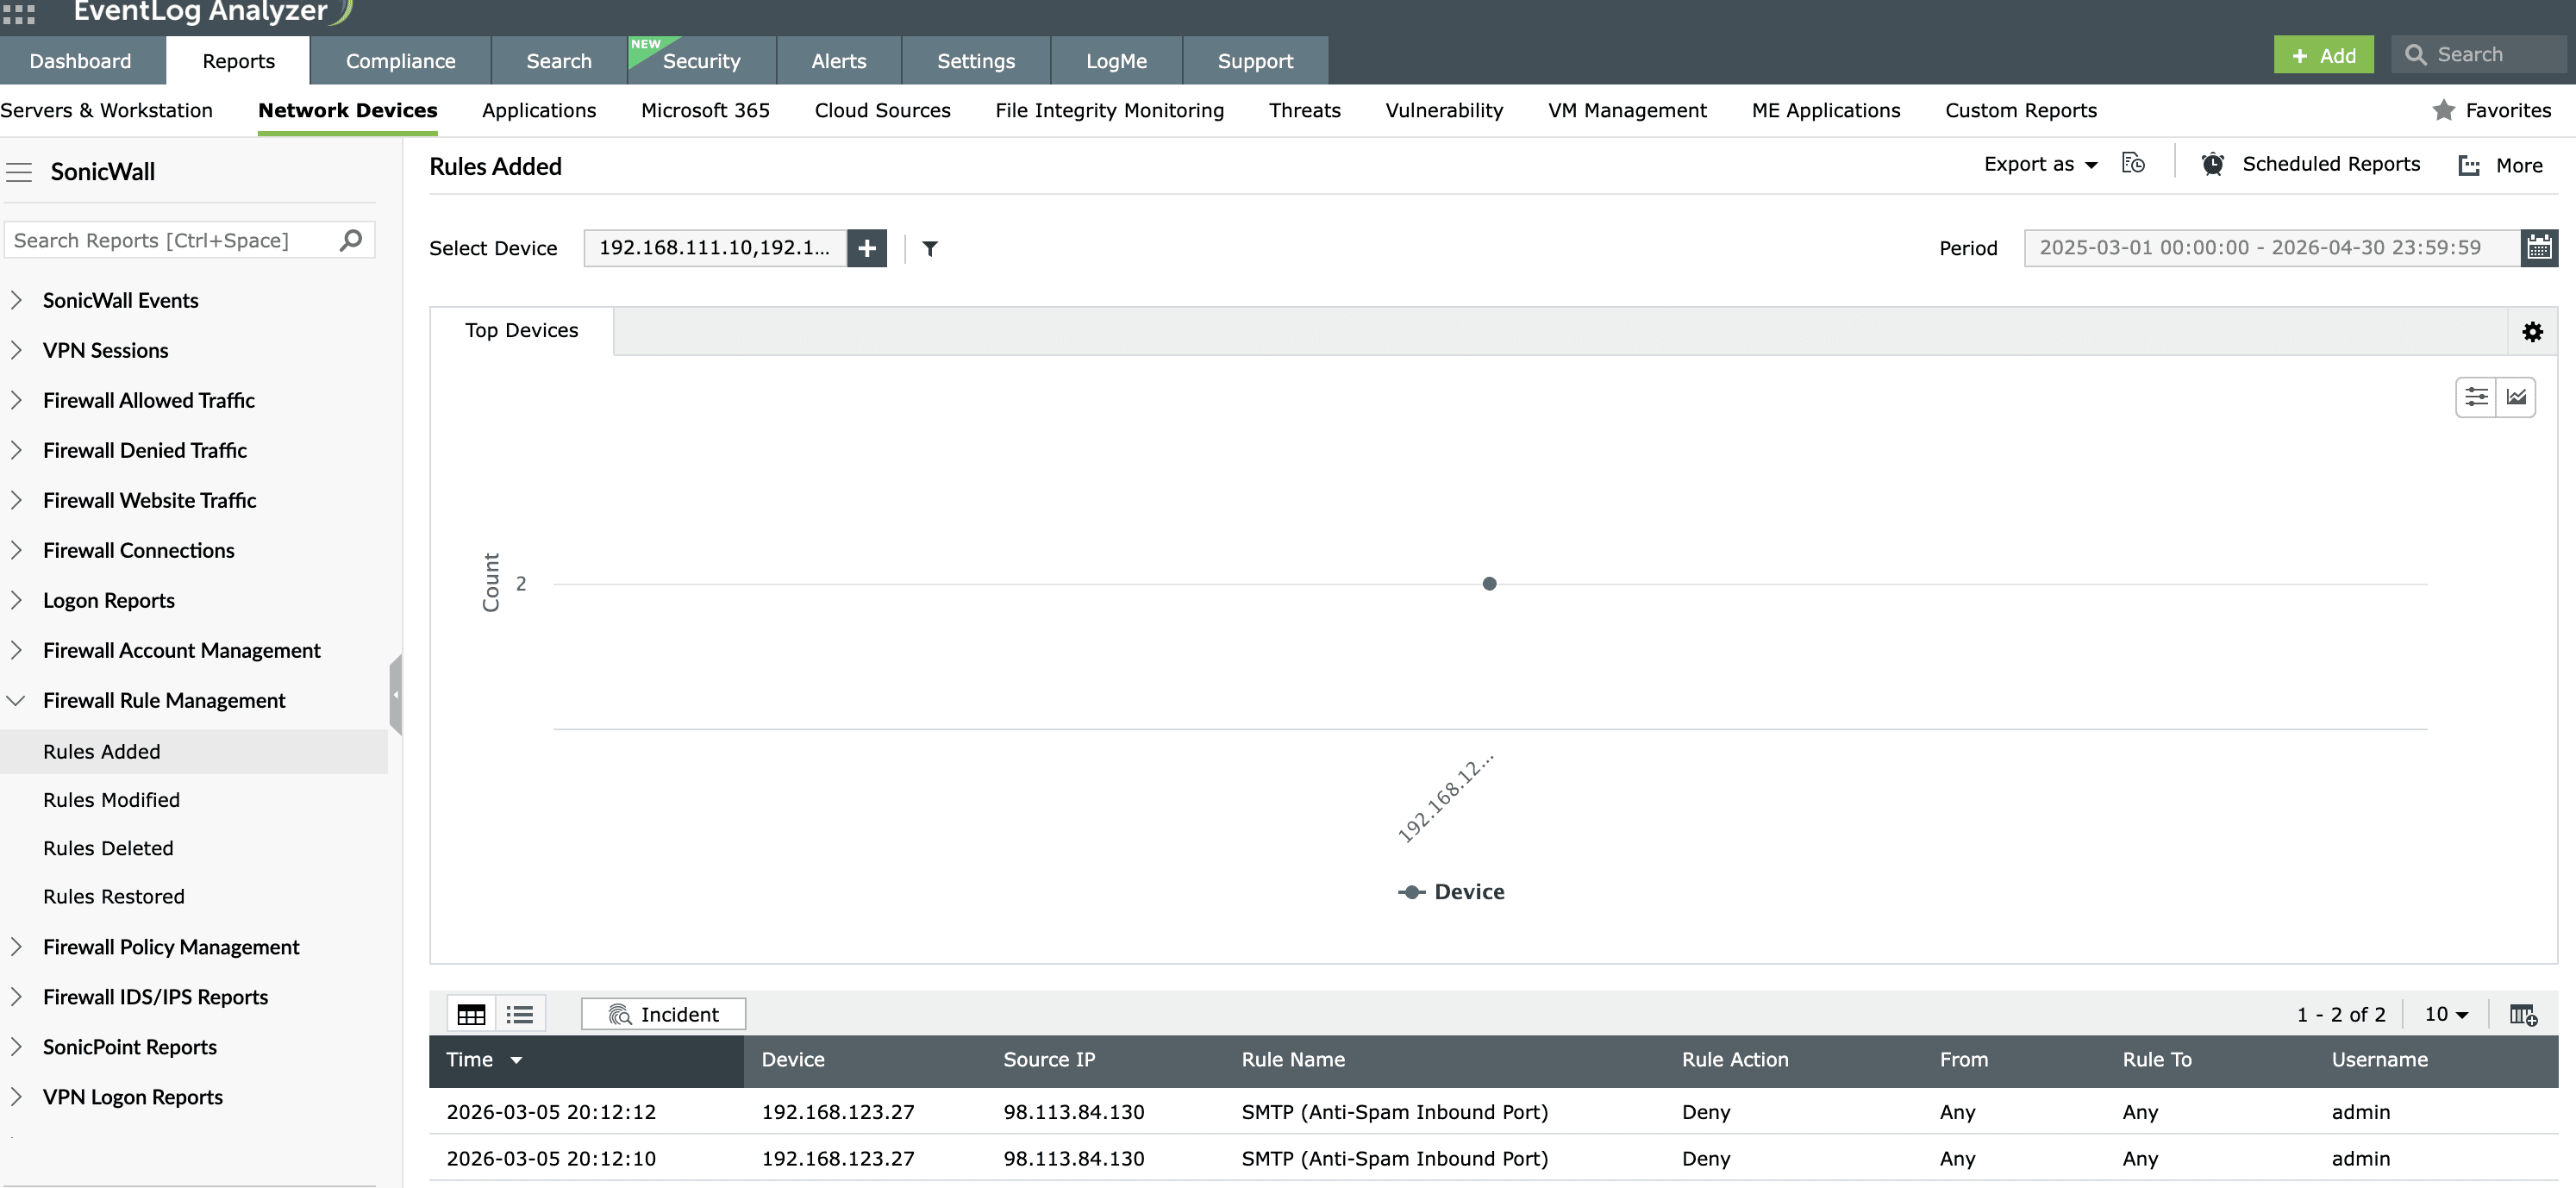Screen dimensions: 2576x1188
Task: Open File Integrity Monitoring reports
Action: pyautogui.click(x=1109, y=110)
